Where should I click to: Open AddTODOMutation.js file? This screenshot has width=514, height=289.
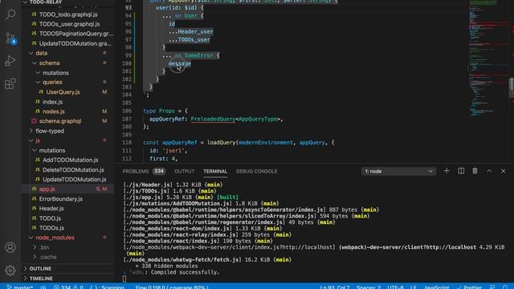coord(70,160)
